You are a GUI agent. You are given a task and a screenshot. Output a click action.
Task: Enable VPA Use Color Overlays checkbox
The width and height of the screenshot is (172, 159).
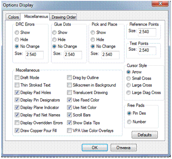69,131
